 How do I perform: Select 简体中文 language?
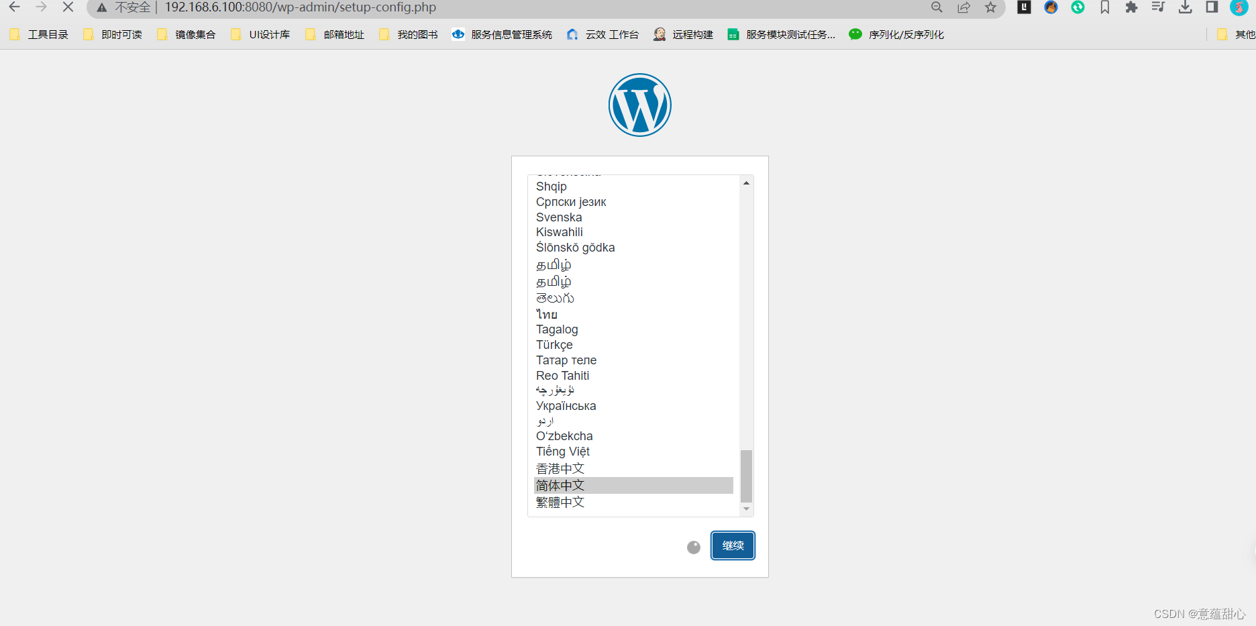633,485
